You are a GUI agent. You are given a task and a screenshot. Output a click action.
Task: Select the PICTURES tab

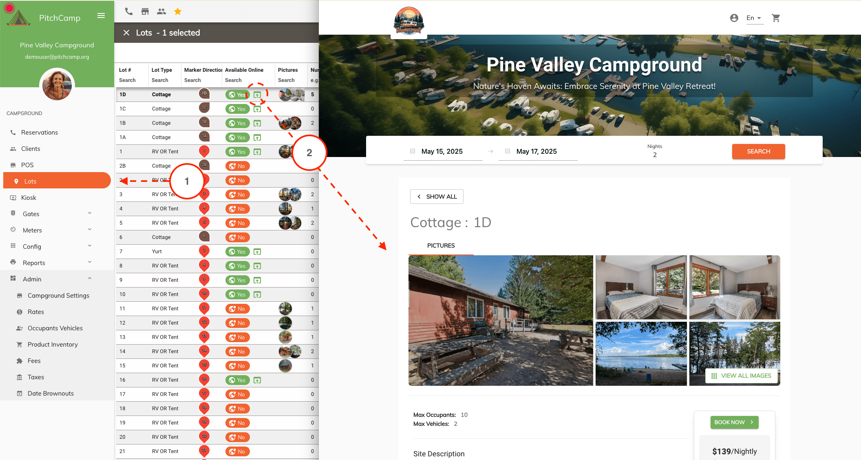click(441, 245)
